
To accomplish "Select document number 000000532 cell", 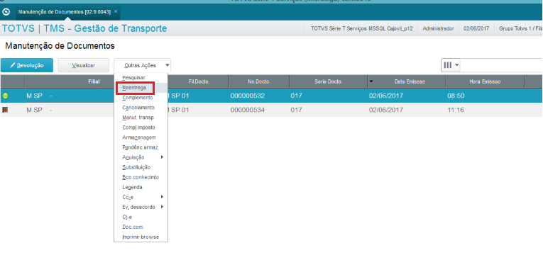I will tap(248, 96).
